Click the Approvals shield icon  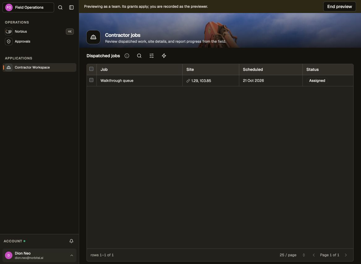(9, 41)
